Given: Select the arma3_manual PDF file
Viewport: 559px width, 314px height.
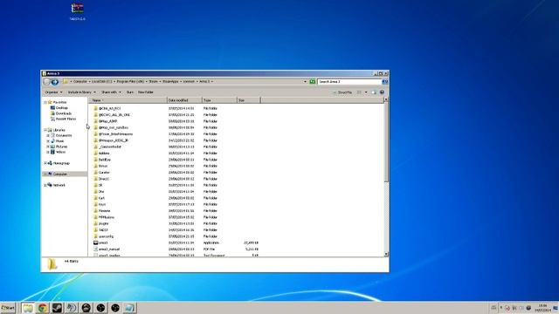Looking at the screenshot, I should point(109,249).
